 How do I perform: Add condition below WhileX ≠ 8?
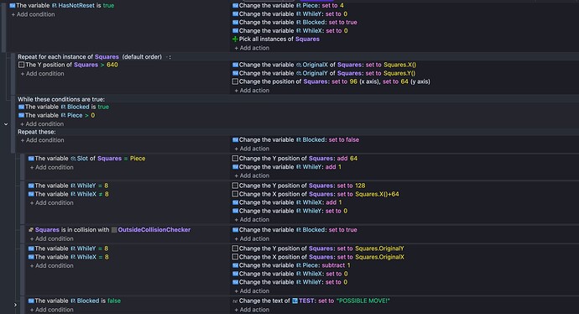coord(52,203)
